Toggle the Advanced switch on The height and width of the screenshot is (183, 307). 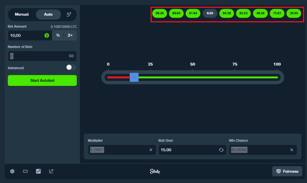(71, 68)
